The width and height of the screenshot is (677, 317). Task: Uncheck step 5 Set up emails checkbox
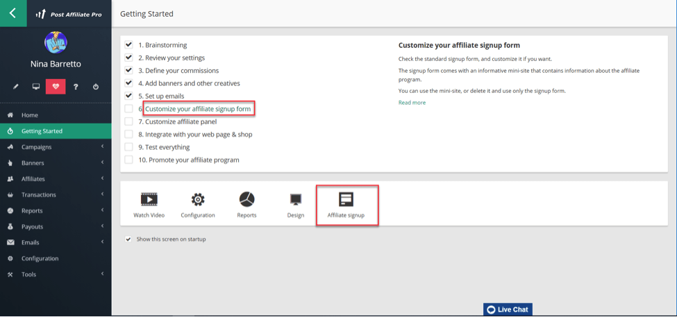pyautogui.click(x=128, y=96)
